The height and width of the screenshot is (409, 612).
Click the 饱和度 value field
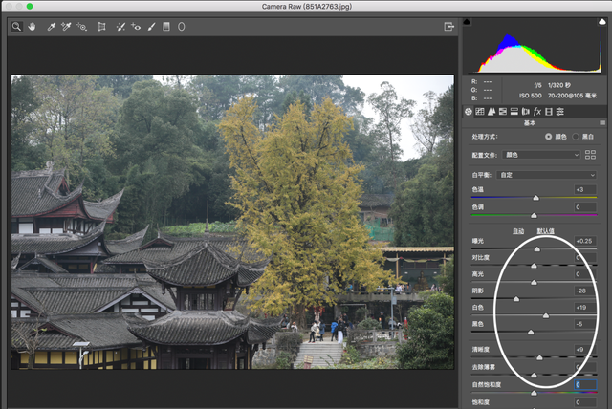coord(585,402)
